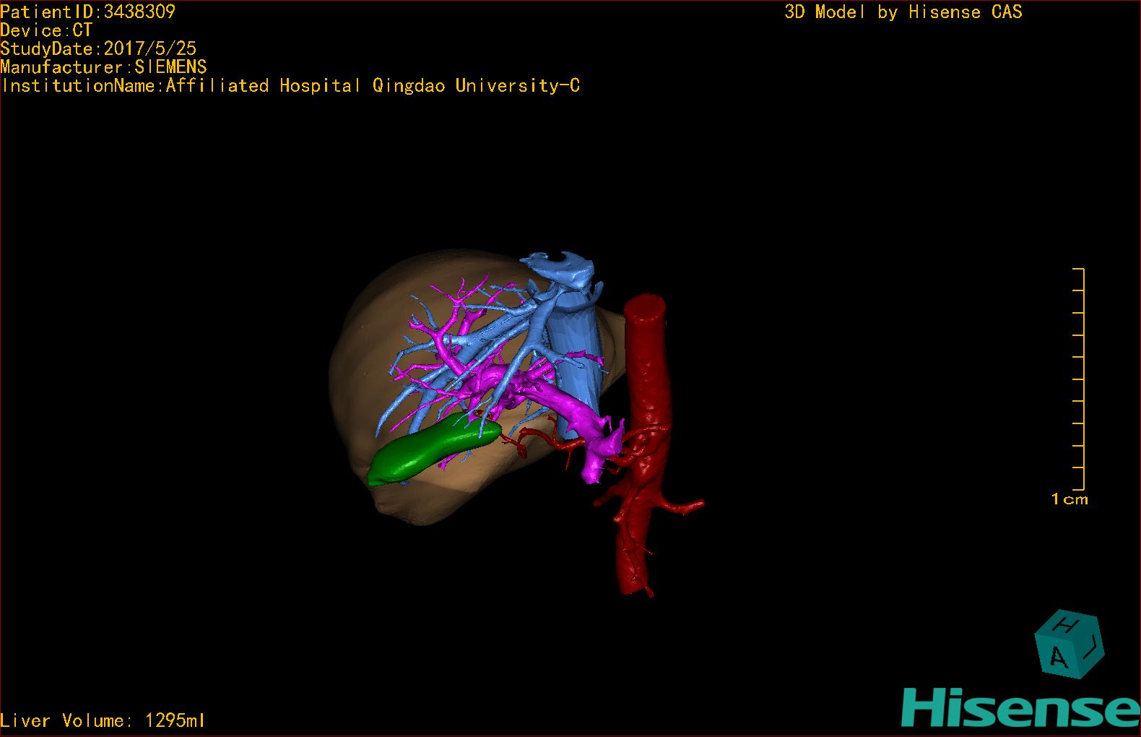Click the PatientID text
Image resolution: width=1141 pixels, height=737 pixels.
(87, 12)
